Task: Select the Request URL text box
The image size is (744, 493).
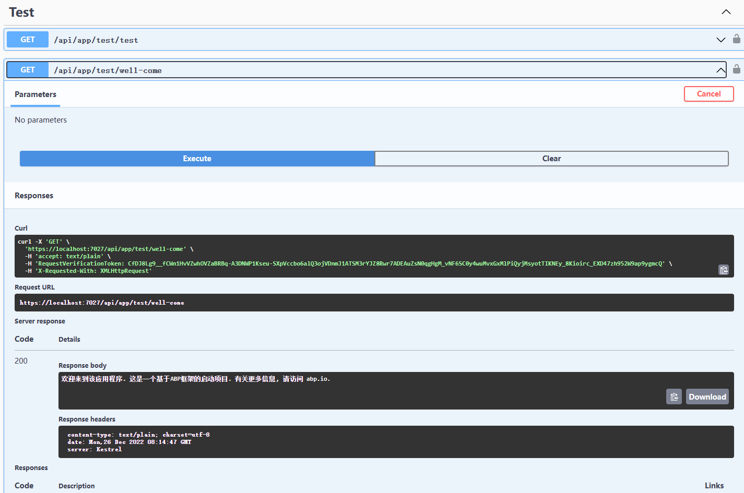Action: 374,303
